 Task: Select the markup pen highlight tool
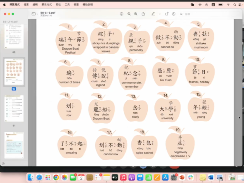[153, 14]
